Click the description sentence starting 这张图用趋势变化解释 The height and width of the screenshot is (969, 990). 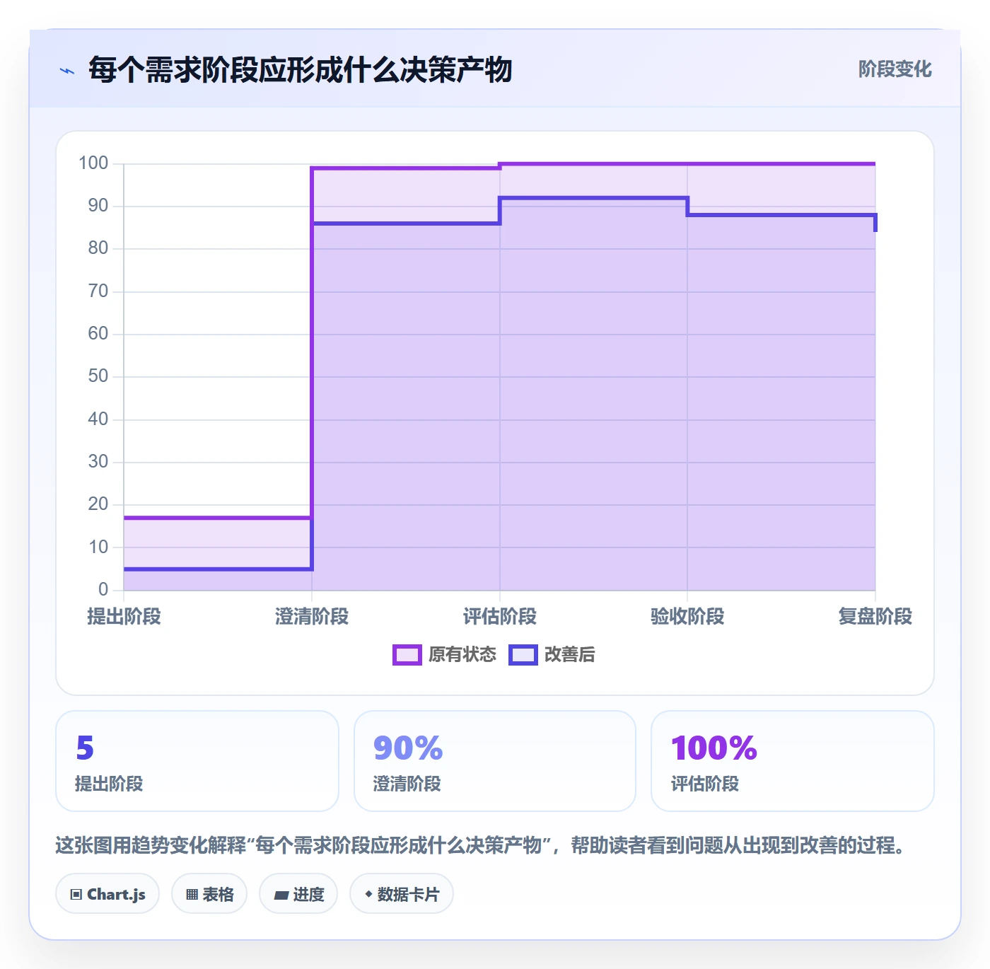(481, 845)
